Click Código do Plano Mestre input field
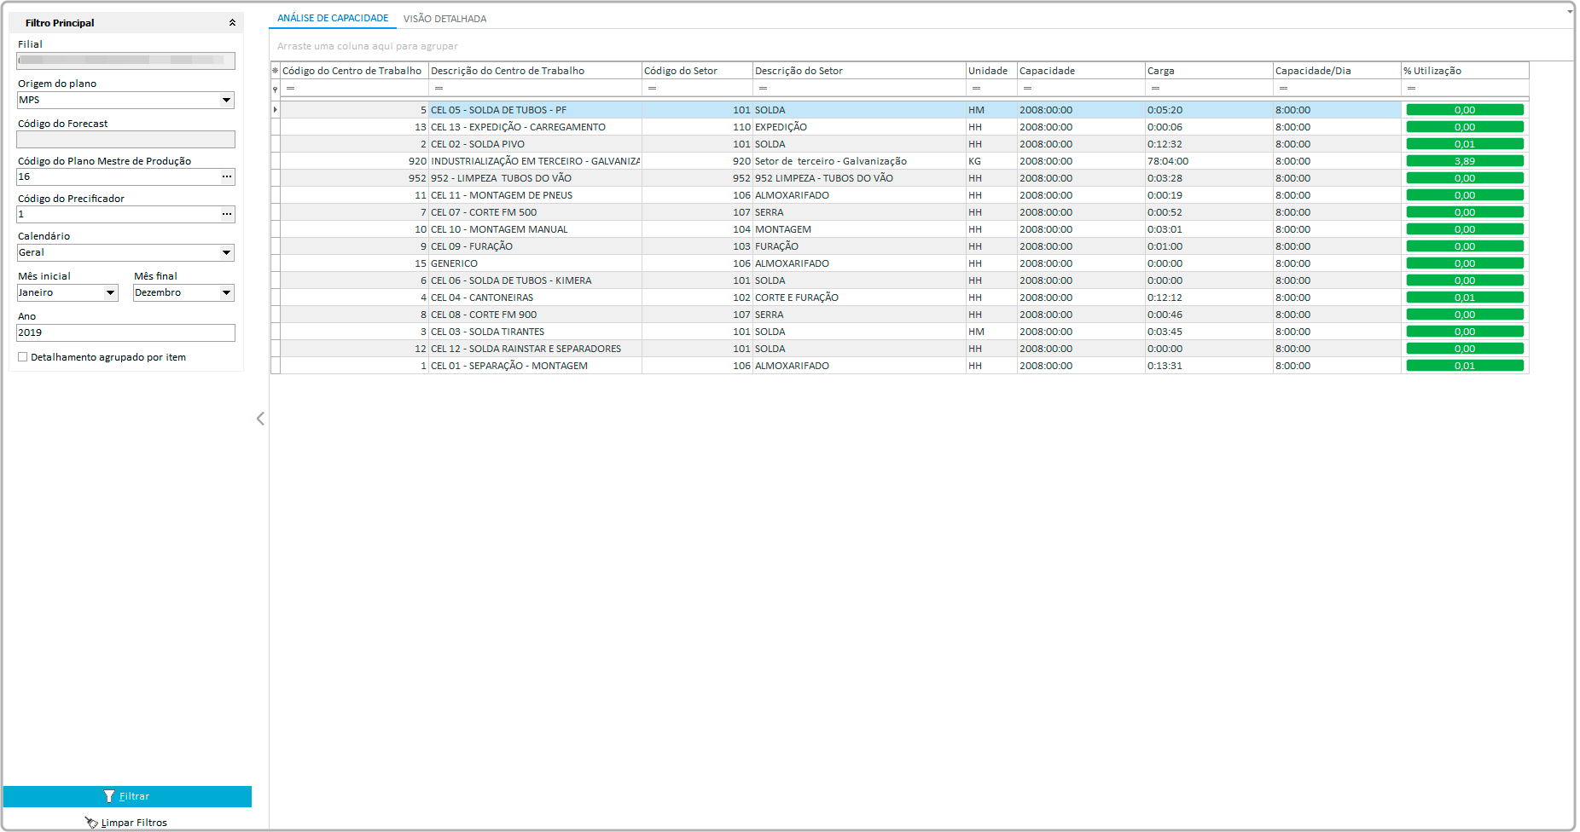Screen dimensions: 1580x832 [119, 176]
